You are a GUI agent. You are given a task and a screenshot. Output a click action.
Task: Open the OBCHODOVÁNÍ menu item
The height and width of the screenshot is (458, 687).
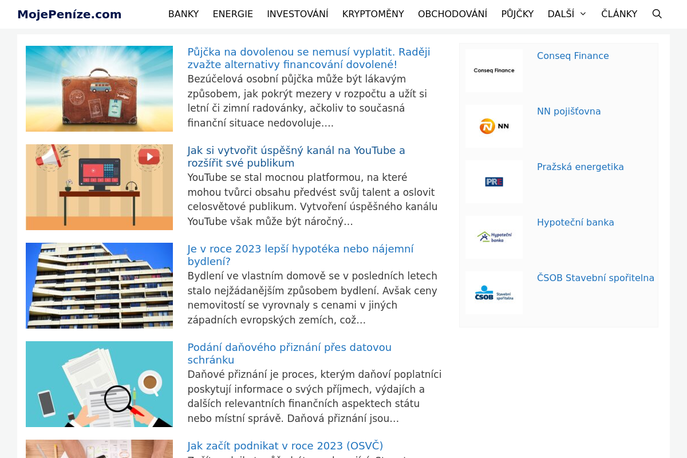click(452, 14)
